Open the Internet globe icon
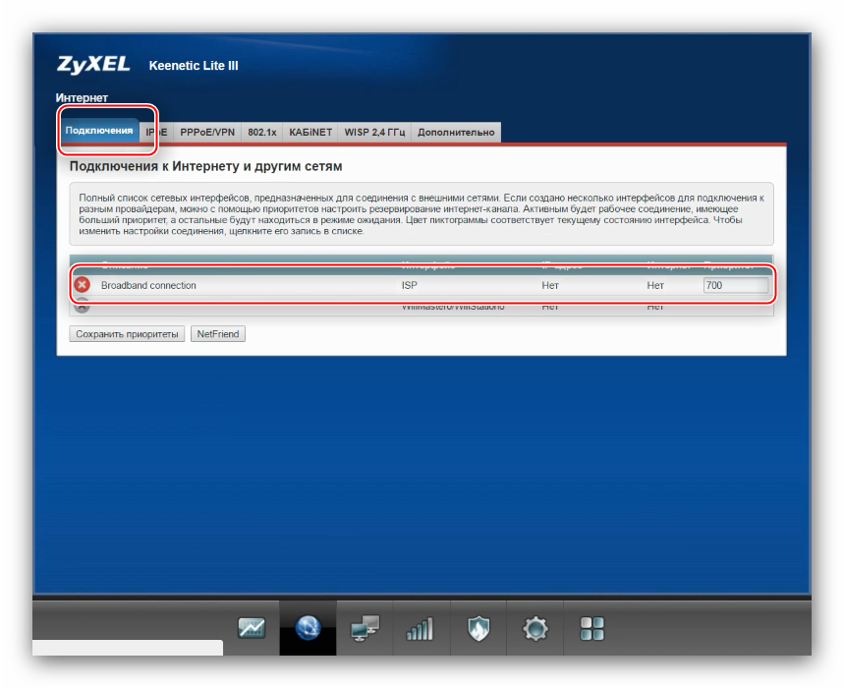 pyautogui.click(x=308, y=628)
